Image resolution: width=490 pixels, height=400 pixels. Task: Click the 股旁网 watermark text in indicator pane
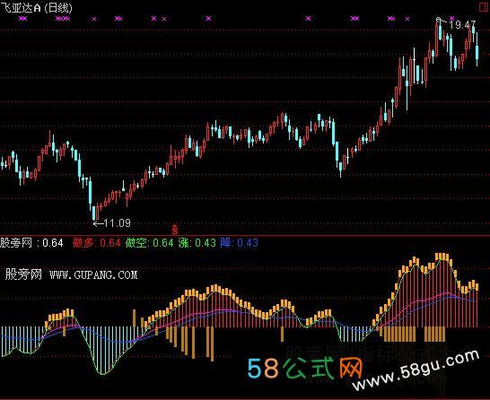[23, 274]
